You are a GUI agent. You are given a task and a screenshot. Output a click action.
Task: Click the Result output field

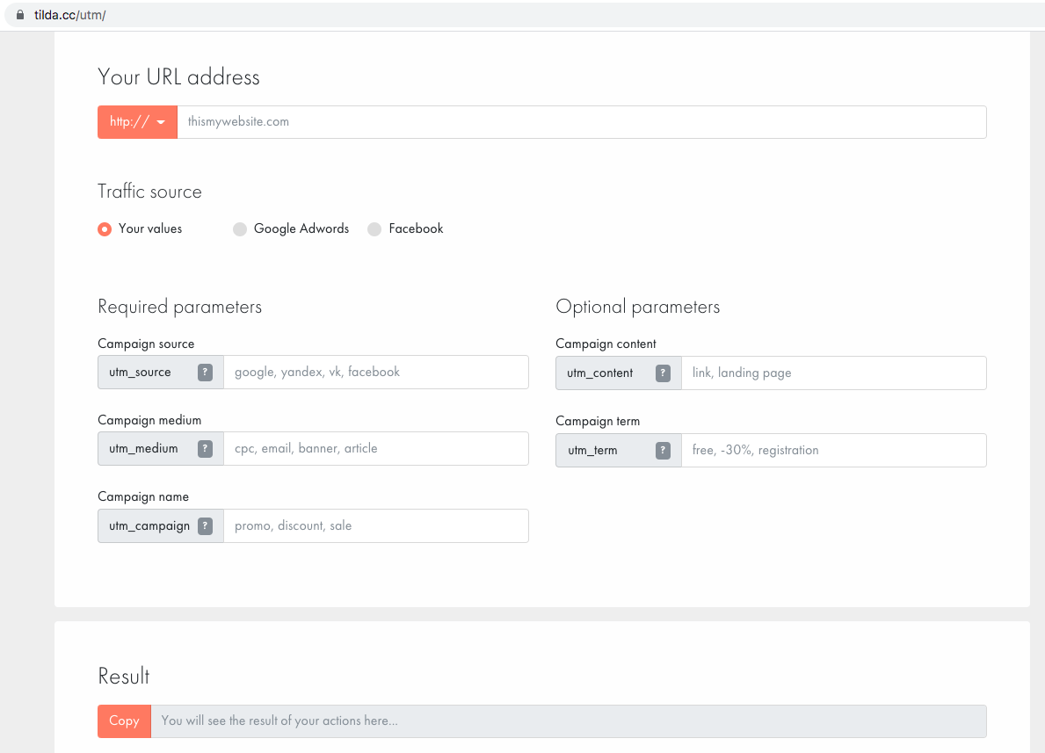[568, 720]
